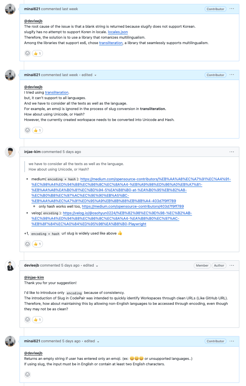Open the emoji reaction picker on minai621's first comment
This screenshot has height=386, width=246.
[27, 53]
